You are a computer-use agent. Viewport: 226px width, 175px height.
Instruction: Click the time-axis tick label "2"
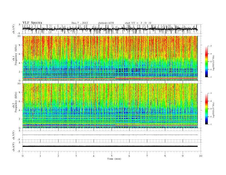58,156
